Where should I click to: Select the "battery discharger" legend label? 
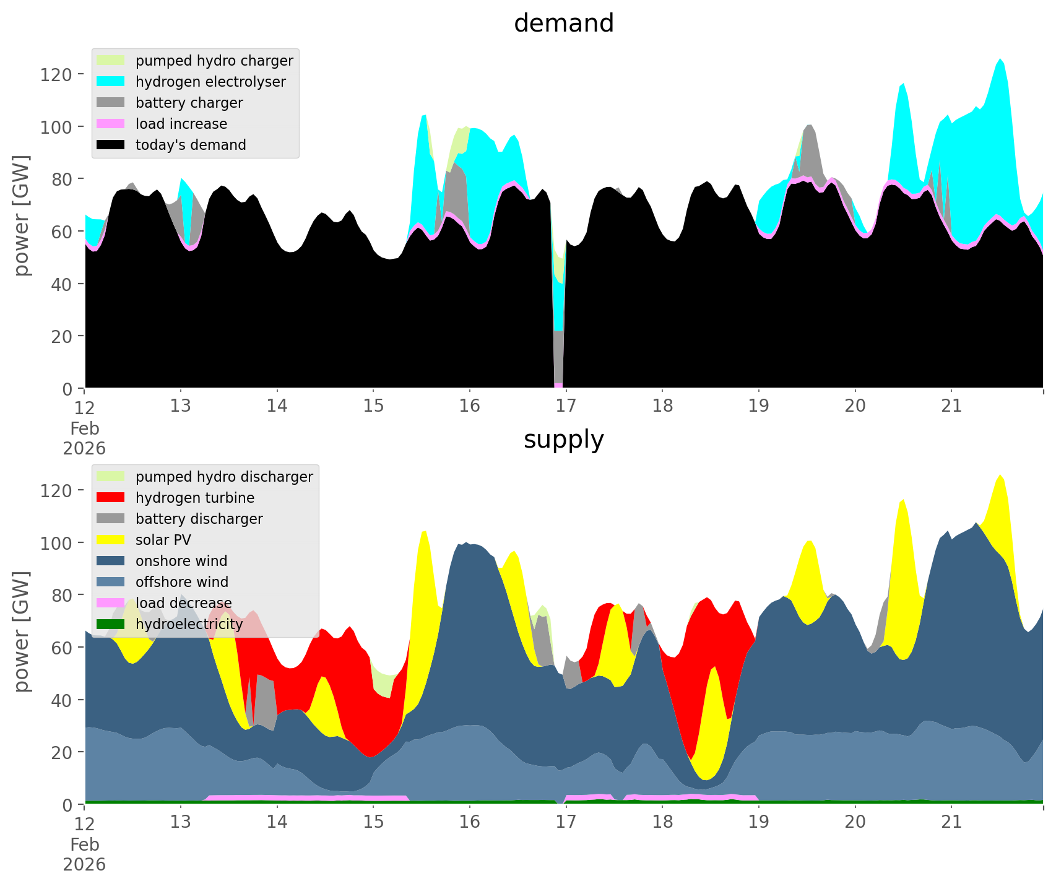point(199,519)
